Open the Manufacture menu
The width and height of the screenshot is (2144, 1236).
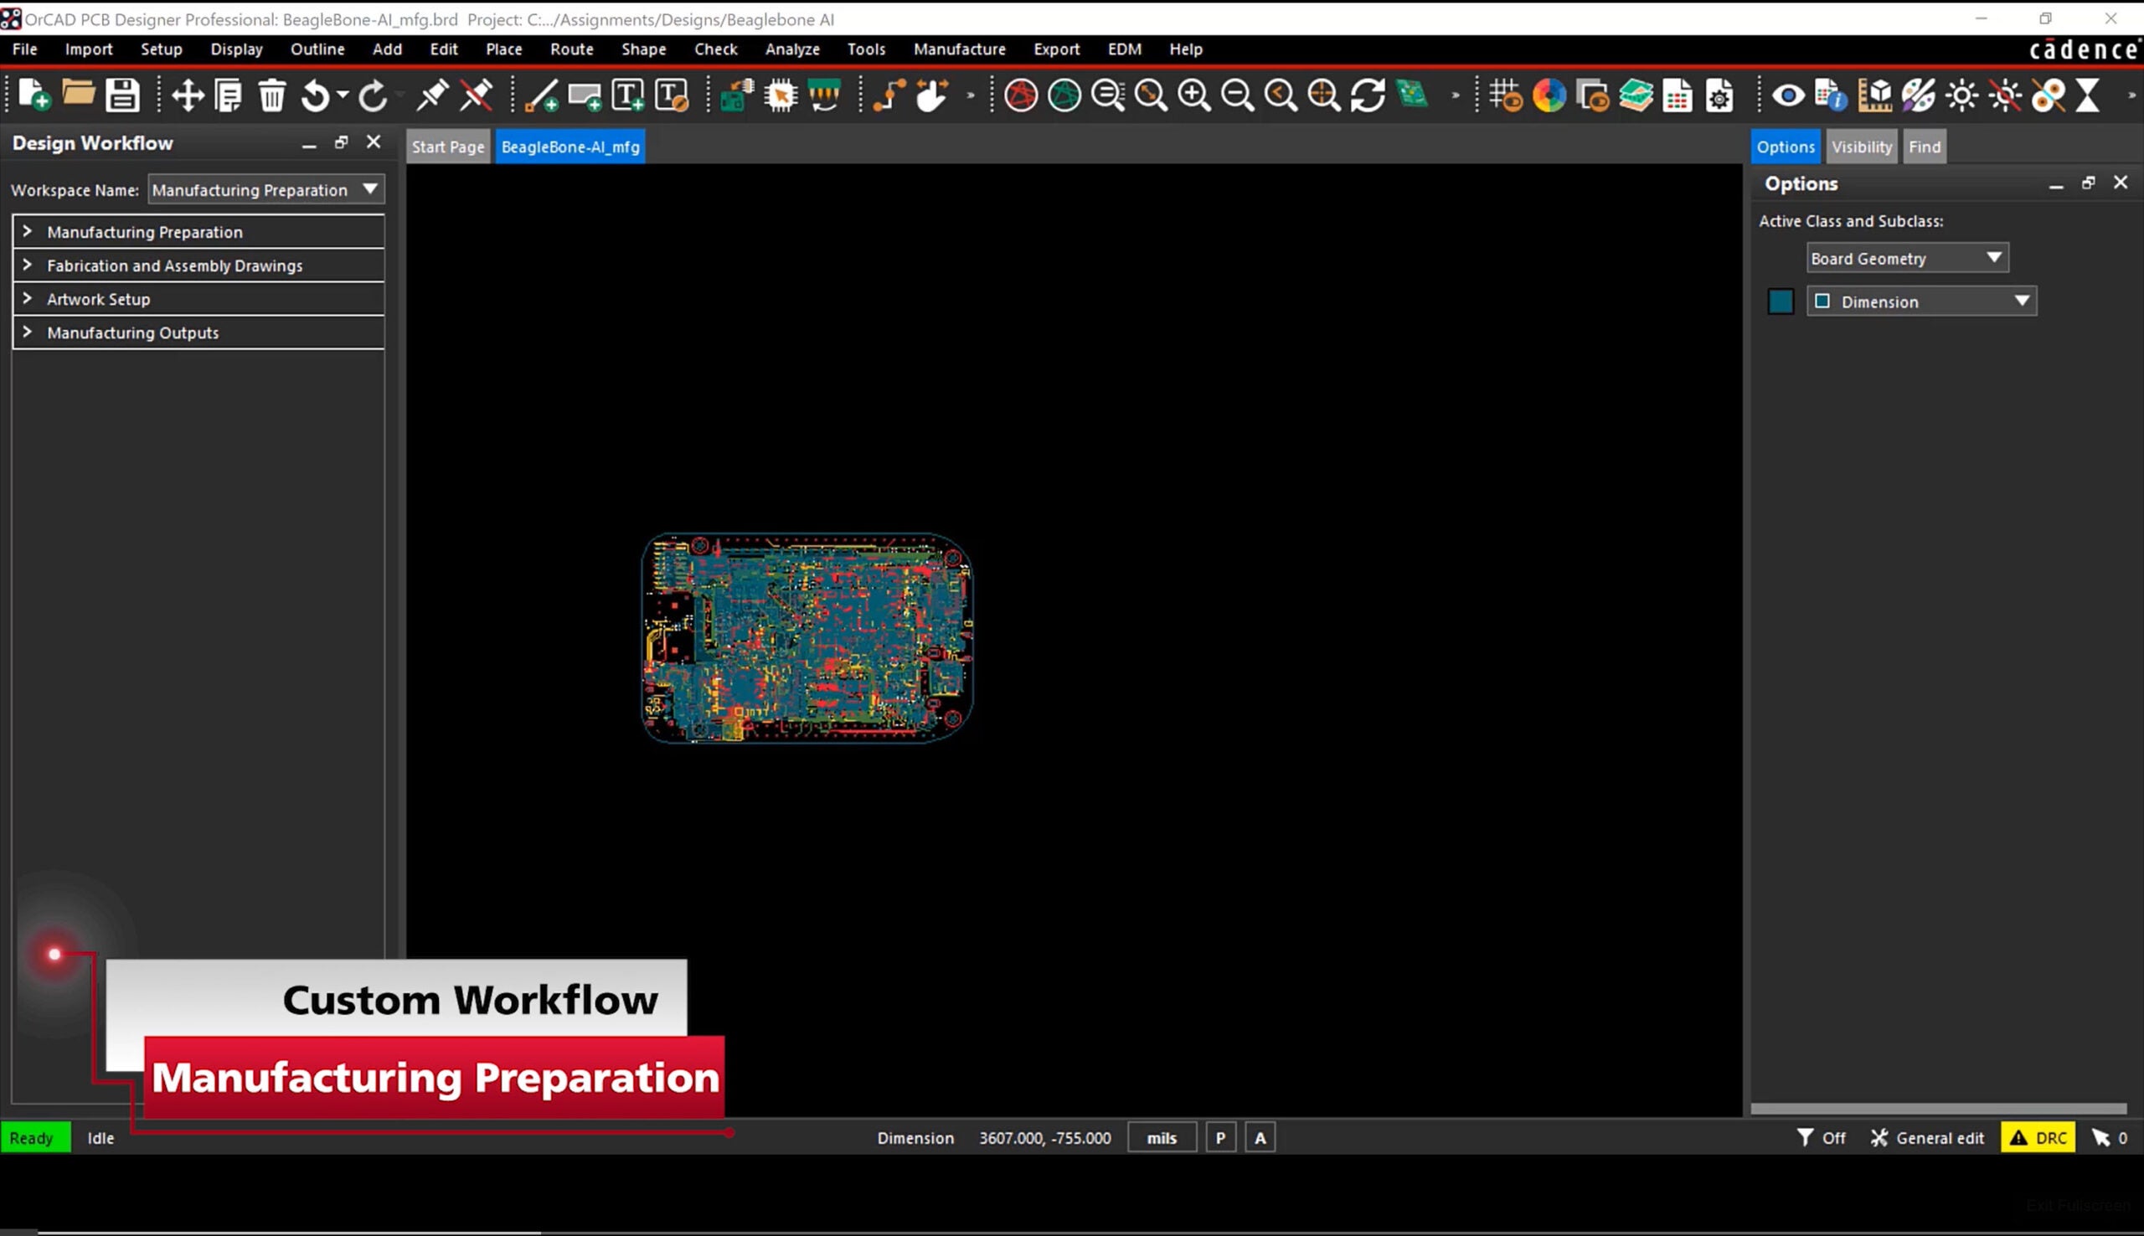point(959,49)
